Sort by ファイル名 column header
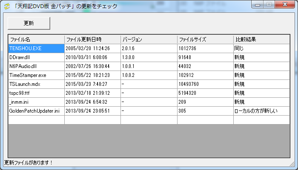 pyautogui.click(x=36, y=40)
